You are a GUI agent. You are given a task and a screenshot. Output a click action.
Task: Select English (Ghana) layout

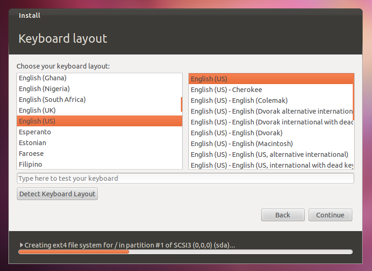(100, 78)
